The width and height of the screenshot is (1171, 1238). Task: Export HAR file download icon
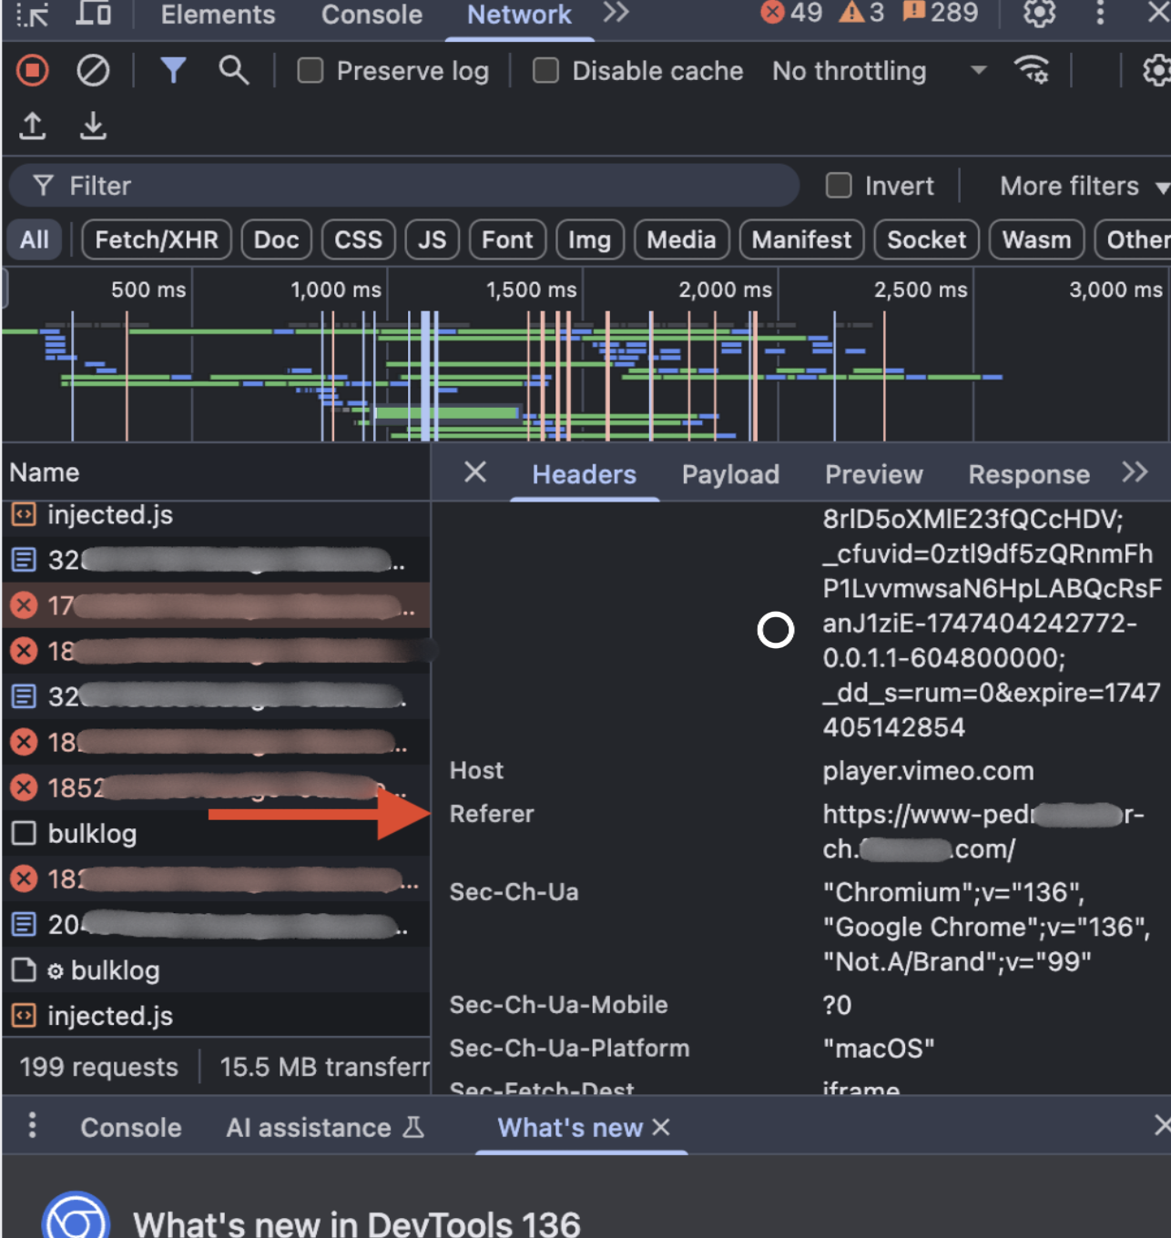pyautogui.click(x=92, y=126)
